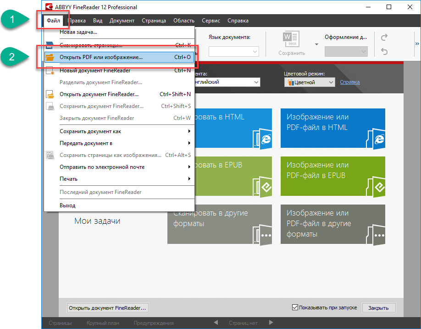Image resolution: width=421 pixels, height=329 pixels.
Task: Expand toolbar overflow chevron
Action: (x=417, y=43)
